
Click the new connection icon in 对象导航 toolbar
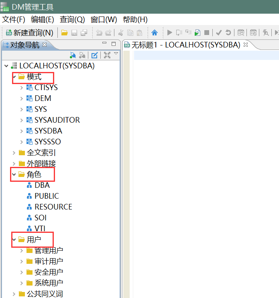pos(73,55)
